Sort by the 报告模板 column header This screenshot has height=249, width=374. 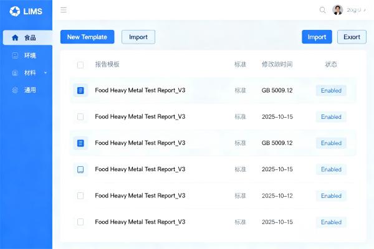click(x=107, y=64)
